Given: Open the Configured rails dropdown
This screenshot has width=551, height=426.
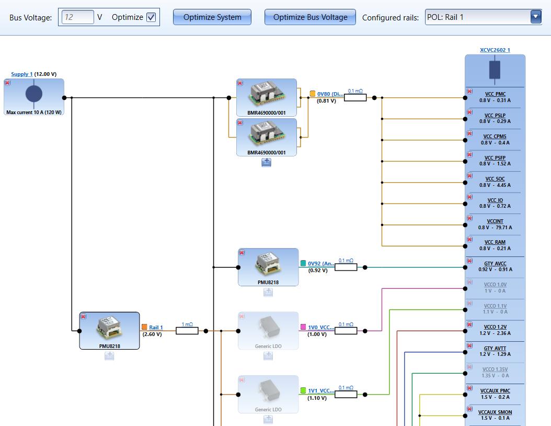Looking at the screenshot, I should [535, 17].
